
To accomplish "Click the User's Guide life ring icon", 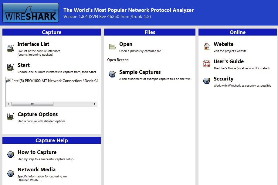I will (207, 63).
